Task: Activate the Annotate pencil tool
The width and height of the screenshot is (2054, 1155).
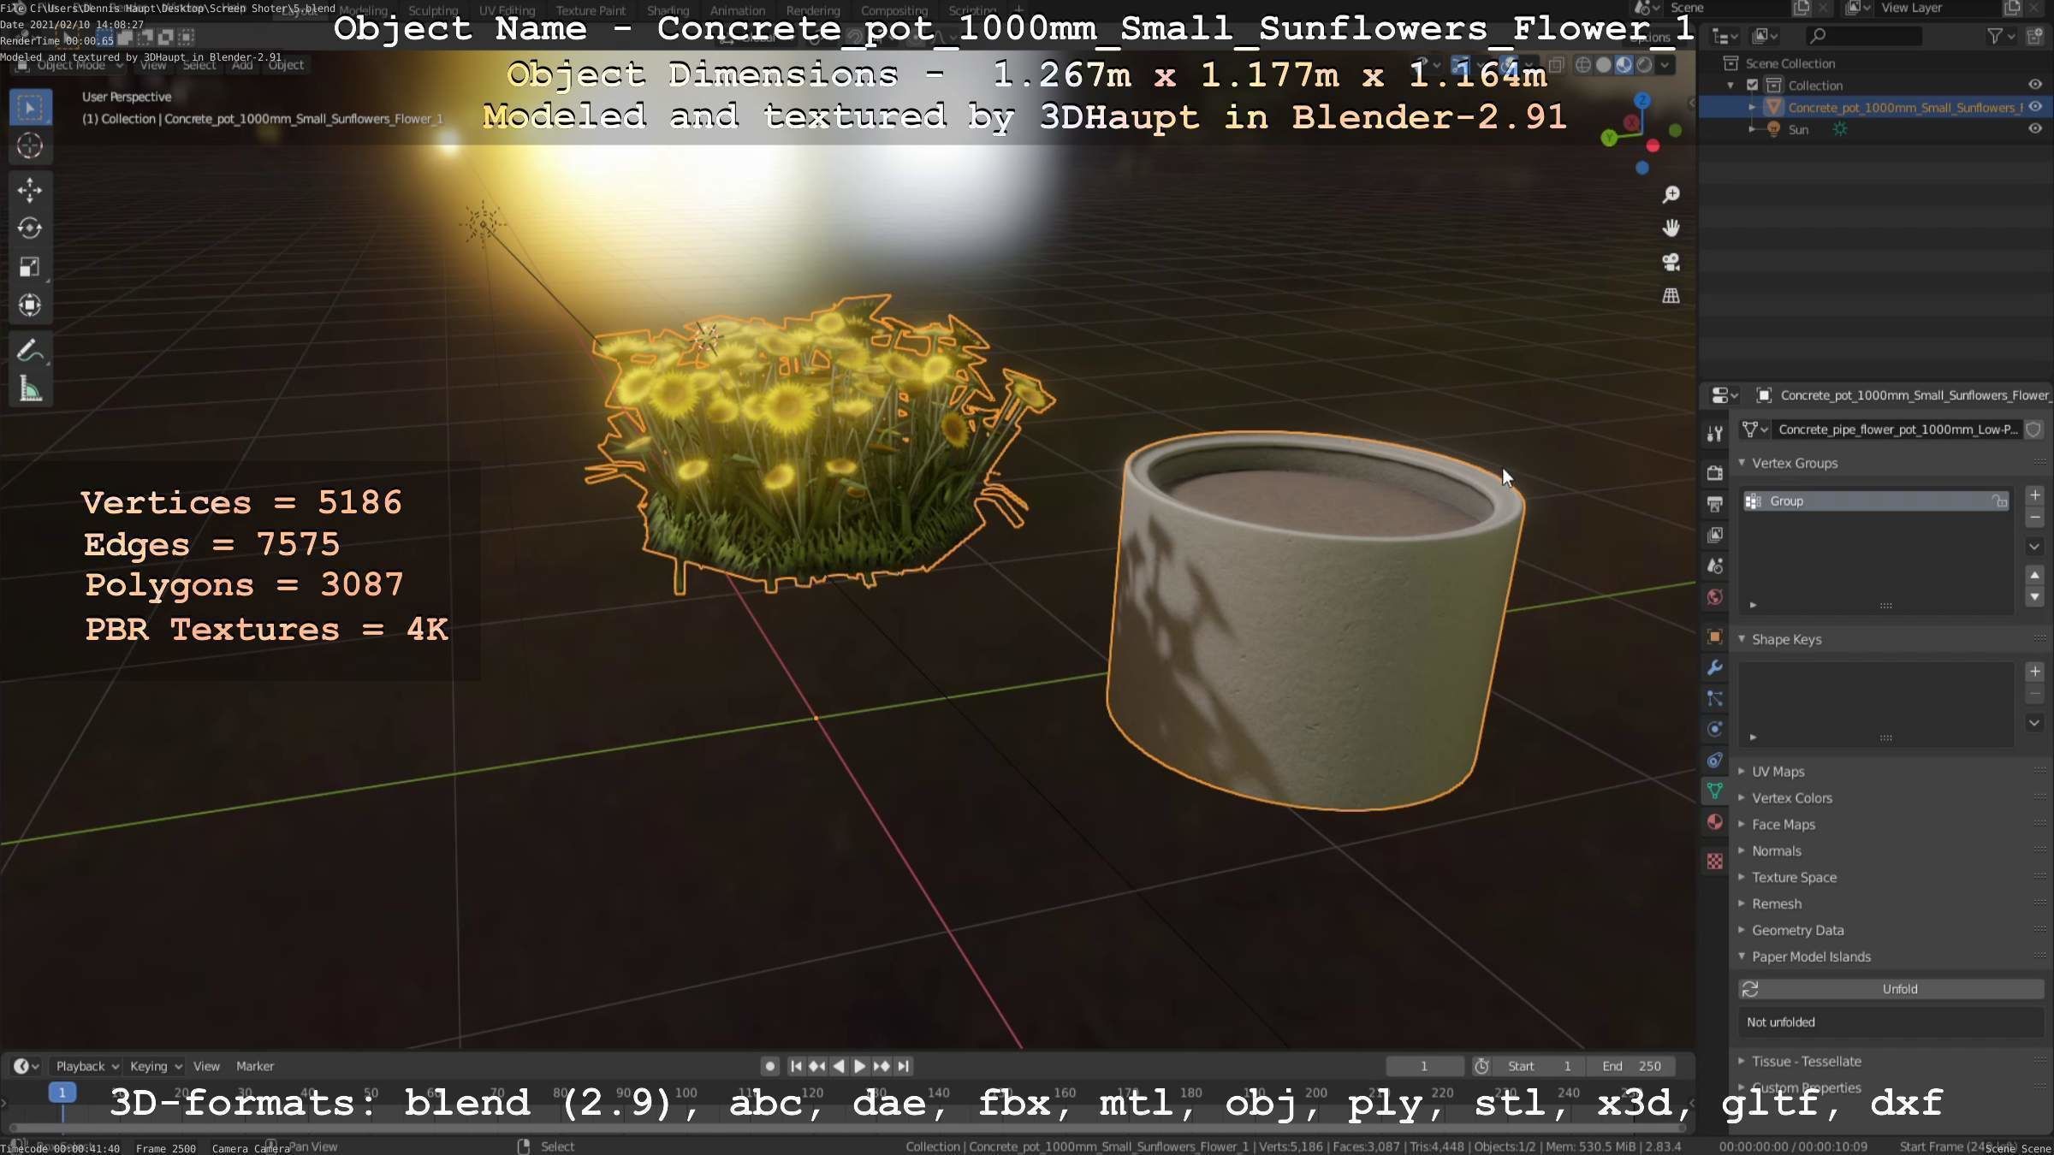Action: pos(30,351)
